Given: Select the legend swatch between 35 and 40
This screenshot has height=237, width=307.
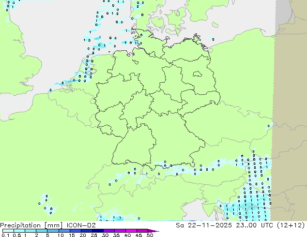Looking at the screenshot, I should pyautogui.click(x=120, y=231).
